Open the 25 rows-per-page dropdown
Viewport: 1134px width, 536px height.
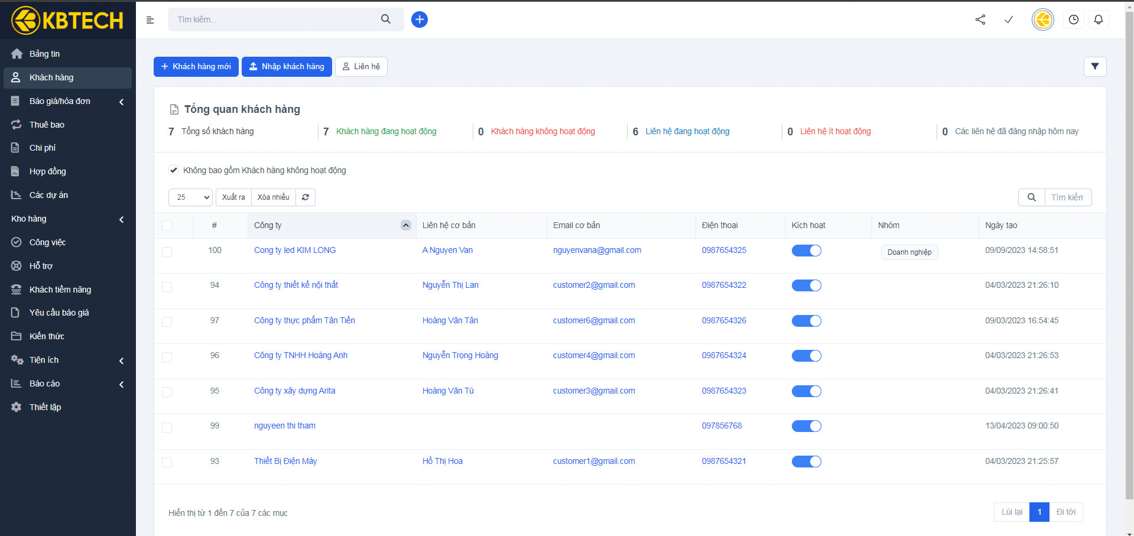190,197
